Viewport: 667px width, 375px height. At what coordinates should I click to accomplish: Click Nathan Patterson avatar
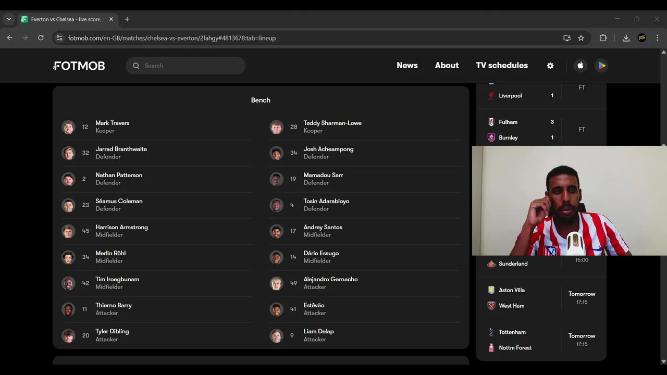(x=68, y=179)
